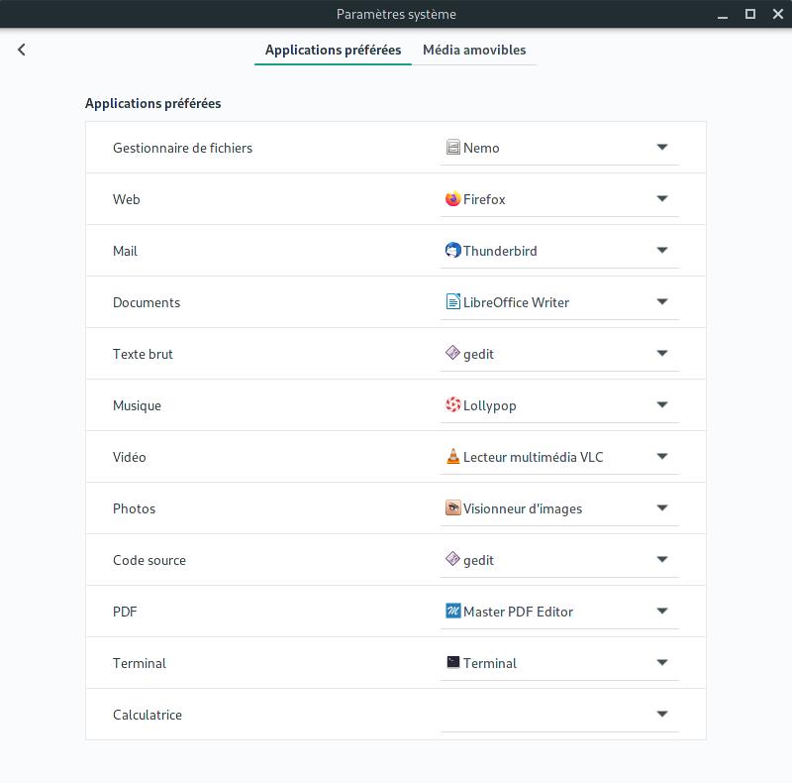
Task: Open the Mail application dropdown arrow
Action: click(662, 251)
